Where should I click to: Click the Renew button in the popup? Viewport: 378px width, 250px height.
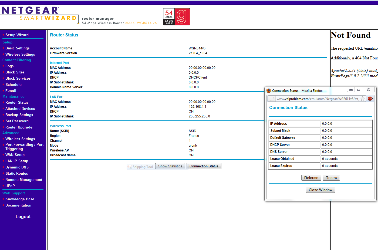pos(331,178)
